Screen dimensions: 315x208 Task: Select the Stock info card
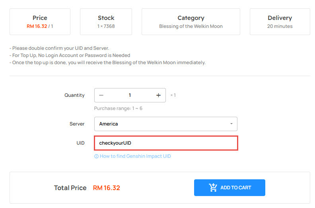click(x=106, y=22)
